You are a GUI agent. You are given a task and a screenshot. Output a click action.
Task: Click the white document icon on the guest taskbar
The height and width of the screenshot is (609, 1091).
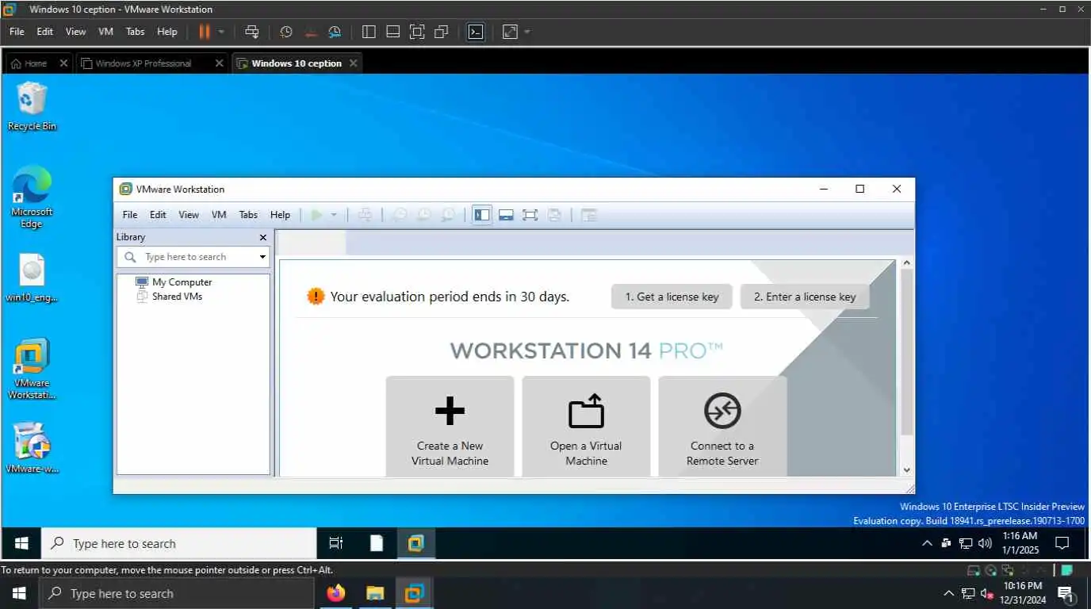[x=377, y=543]
